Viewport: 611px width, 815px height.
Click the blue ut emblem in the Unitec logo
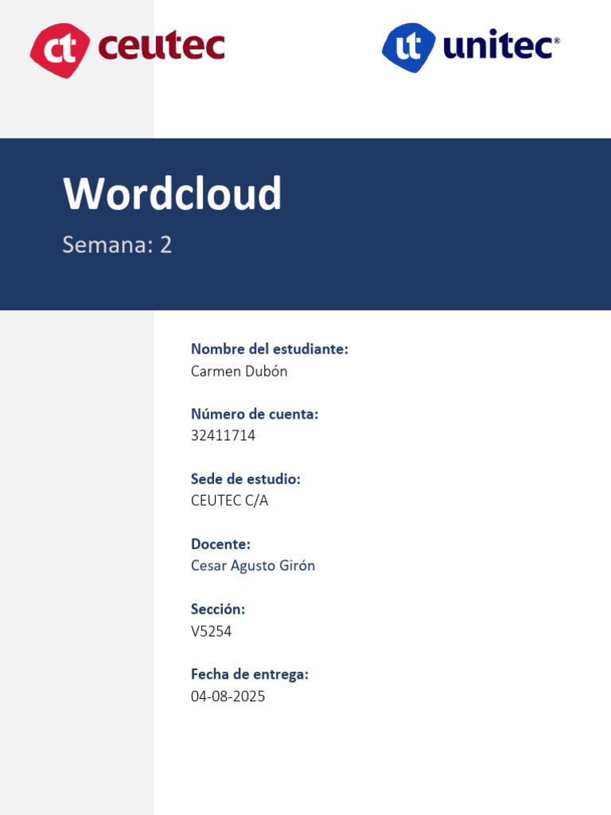(x=409, y=48)
